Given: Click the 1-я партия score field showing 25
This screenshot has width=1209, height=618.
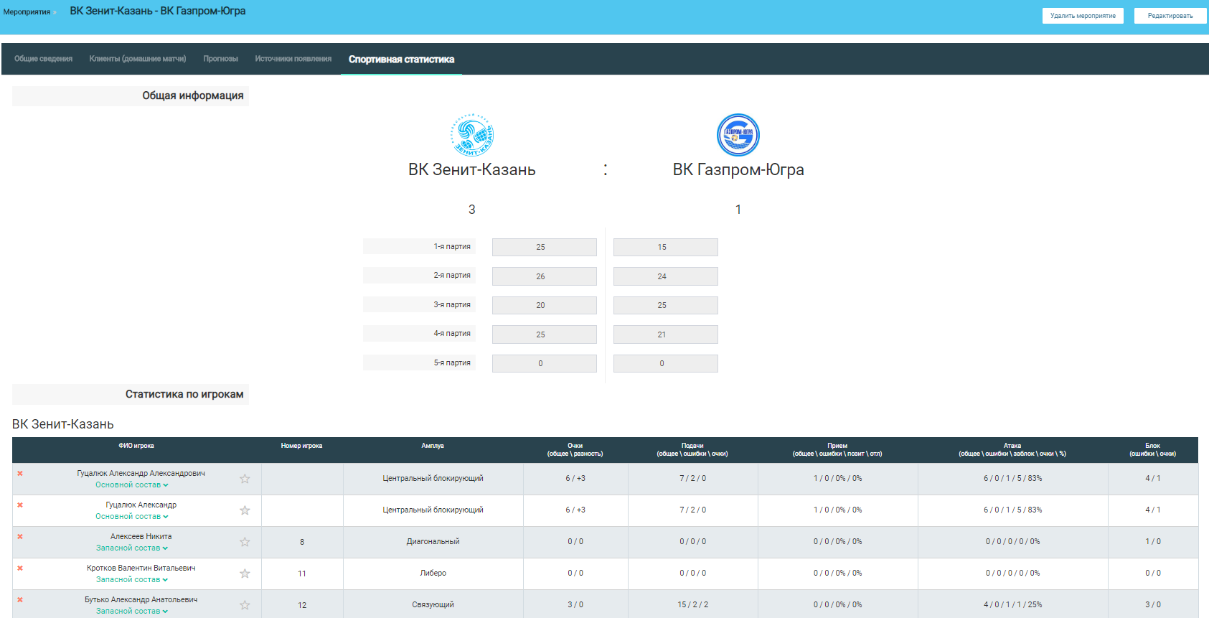Looking at the screenshot, I should point(544,247).
